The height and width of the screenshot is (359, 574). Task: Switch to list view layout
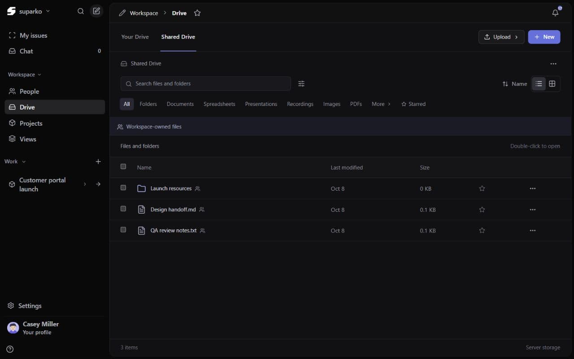click(539, 83)
